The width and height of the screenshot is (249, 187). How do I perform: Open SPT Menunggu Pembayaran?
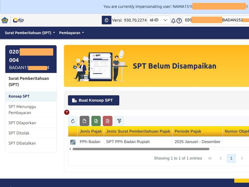click(x=31, y=110)
